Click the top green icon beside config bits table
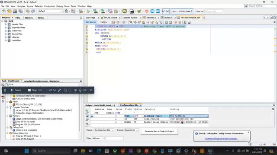Image resolution: width=277 pixels, height=155 pixels. [87, 111]
